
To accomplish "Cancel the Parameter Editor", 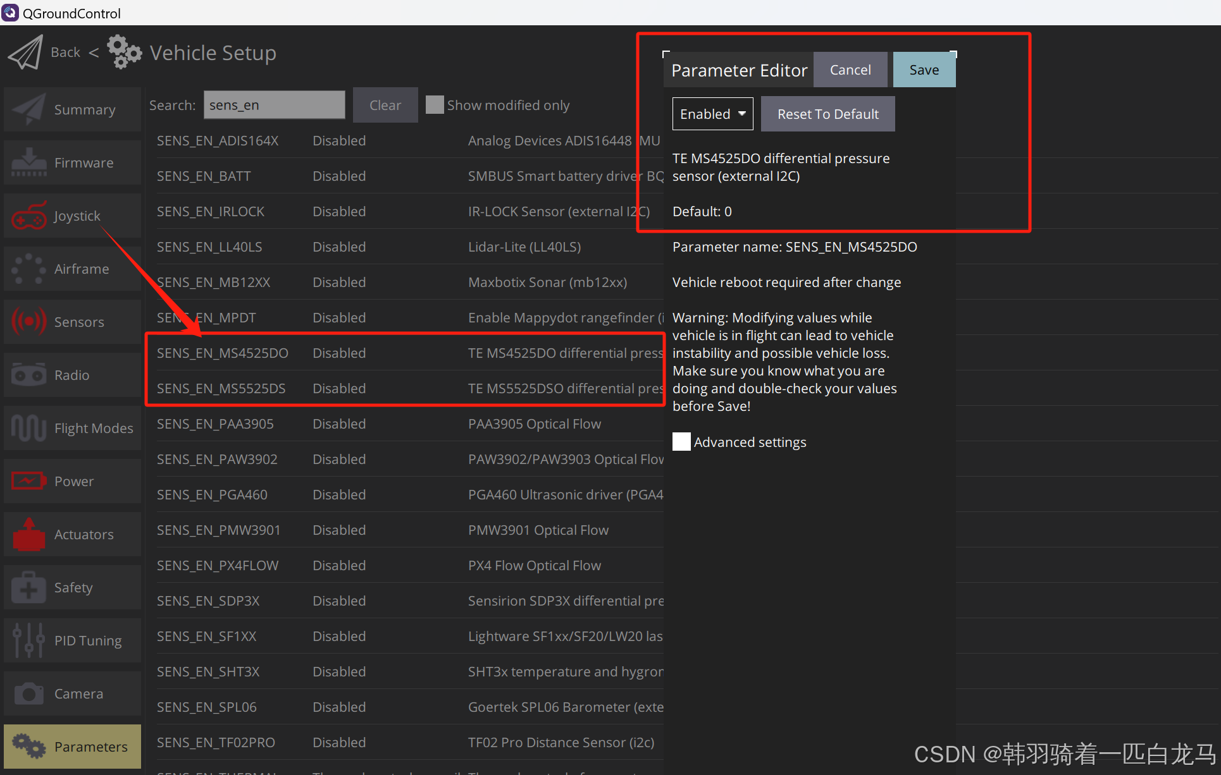I will click(850, 70).
